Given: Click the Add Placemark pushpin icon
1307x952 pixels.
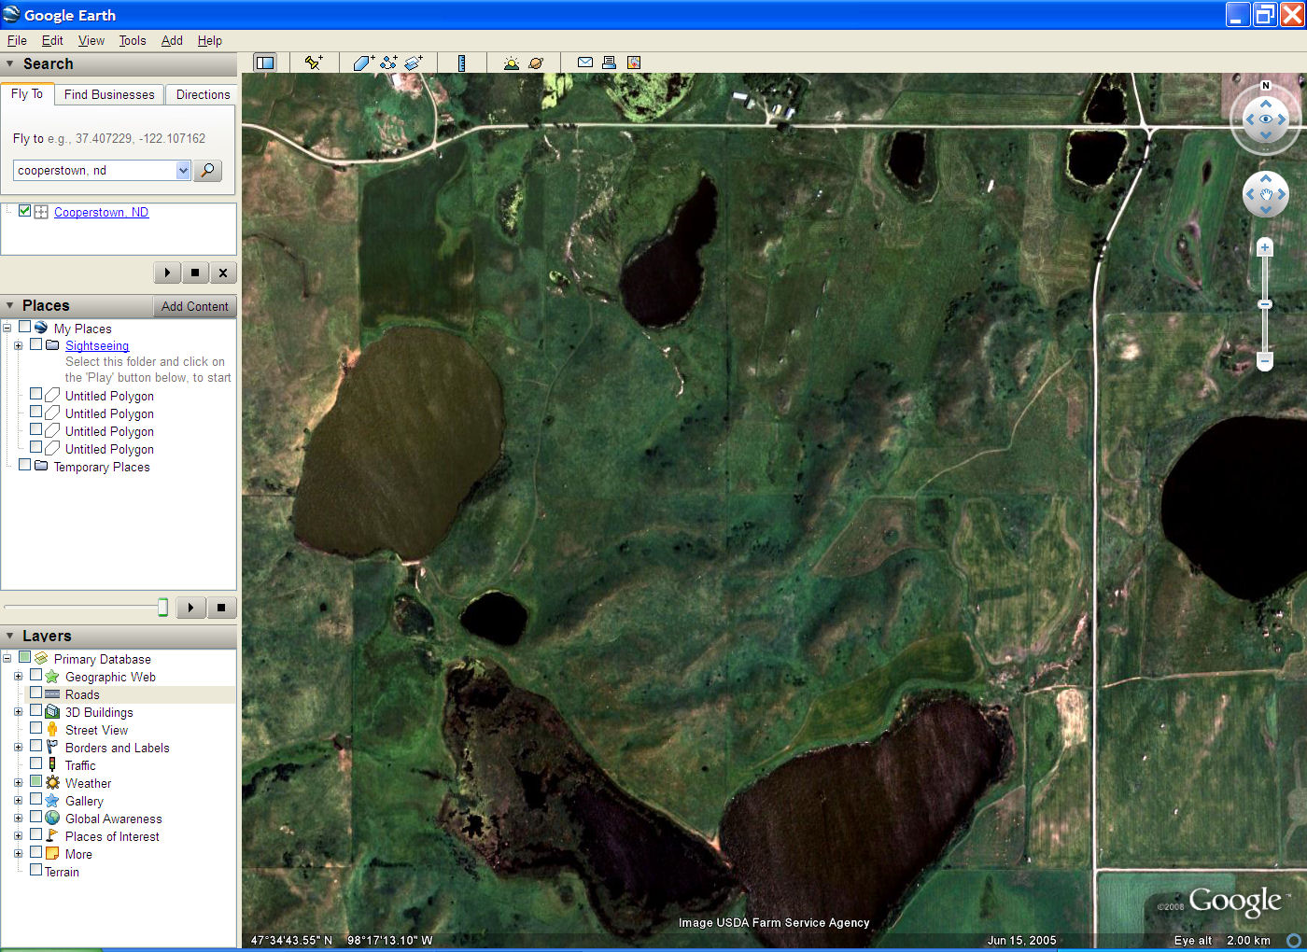Looking at the screenshot, I should point(314,63).
